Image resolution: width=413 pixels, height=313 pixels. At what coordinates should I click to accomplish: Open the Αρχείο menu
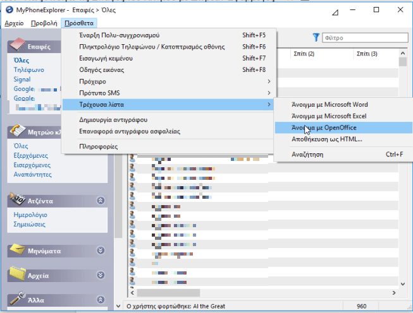pos(14,23)
